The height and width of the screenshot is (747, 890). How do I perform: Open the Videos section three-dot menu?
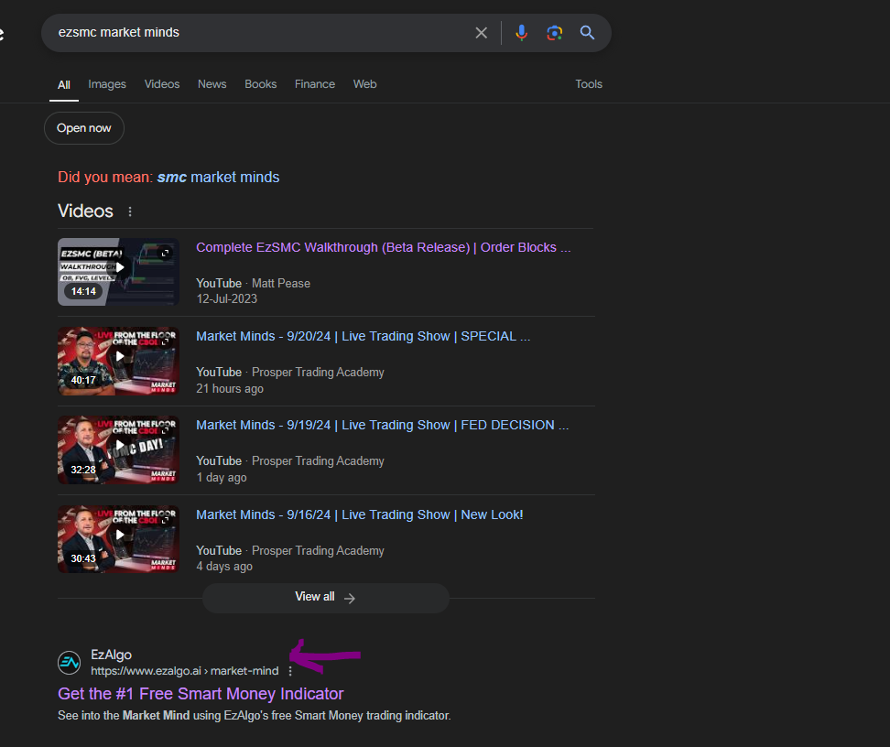[130, 211]
